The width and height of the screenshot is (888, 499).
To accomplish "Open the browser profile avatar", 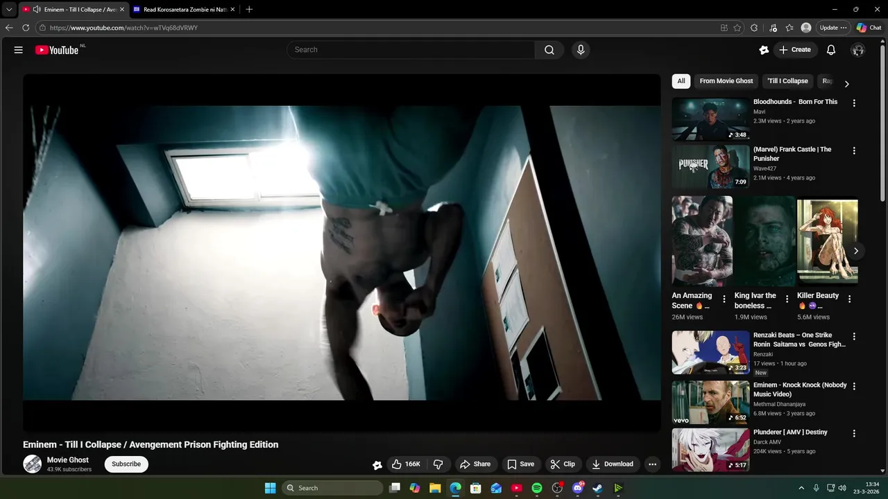I will [x=806, y=28].
